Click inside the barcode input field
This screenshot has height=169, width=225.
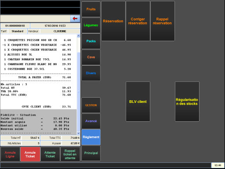(35, 19)
